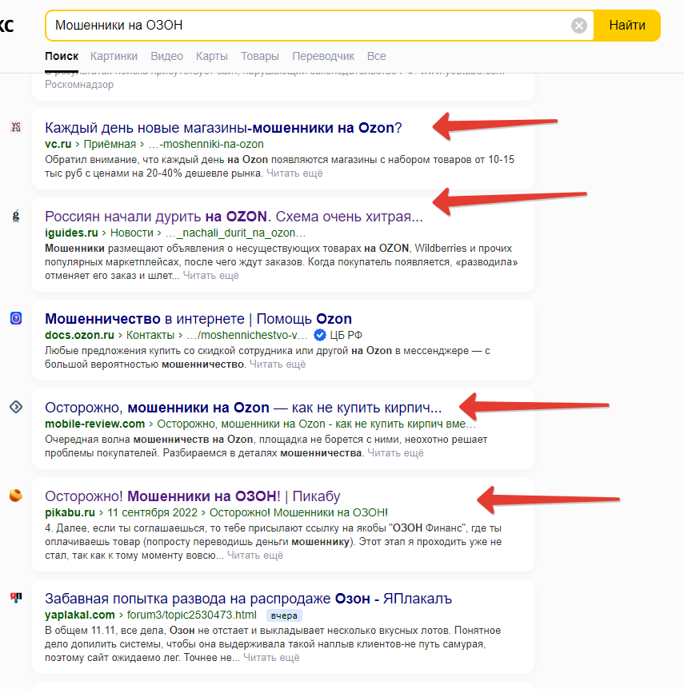Screen dimensions: 684x689
Task: Click Читать ещё in the mobile-review.com snippet
Action: tap(395, 453)
